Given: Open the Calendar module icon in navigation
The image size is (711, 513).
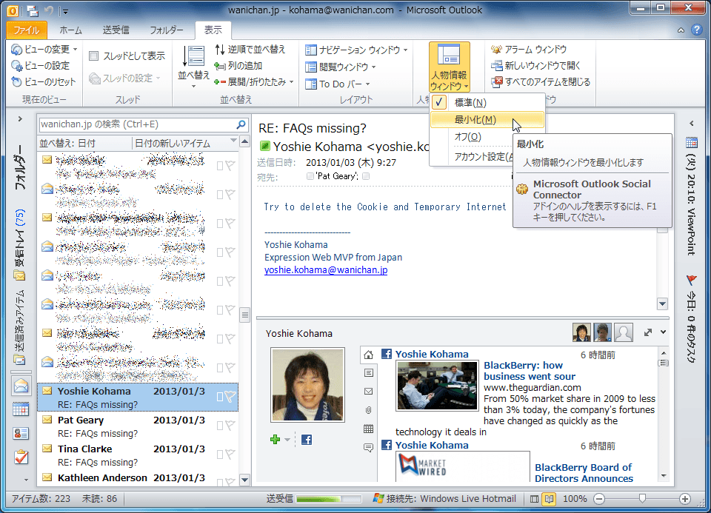Looking at the screenshot, I should coord(21,409).
